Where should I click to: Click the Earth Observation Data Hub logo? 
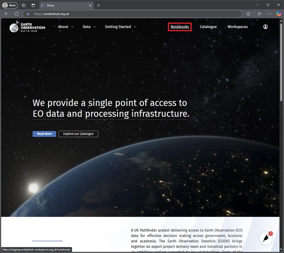click(27, 27)
